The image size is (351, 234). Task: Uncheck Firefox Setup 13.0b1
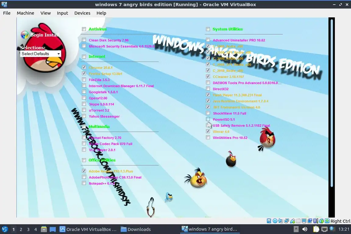coord(84,73)
